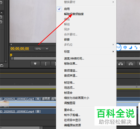This screenshot has width=140, height=129.
Task: Click the left panel scroll-down arrow
Action: [6, 61]
